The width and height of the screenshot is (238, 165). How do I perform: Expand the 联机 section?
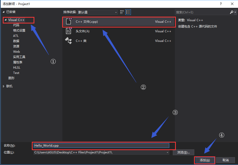(4, 86)
